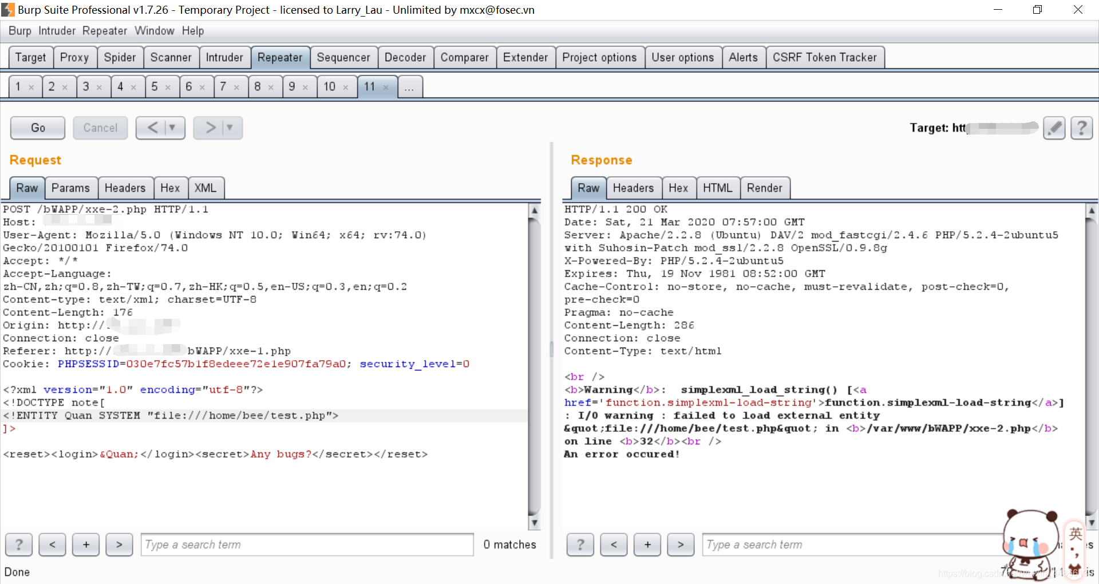Focus the response search term field
This screenshot has height=584, width=1099.
click(853, 544)
